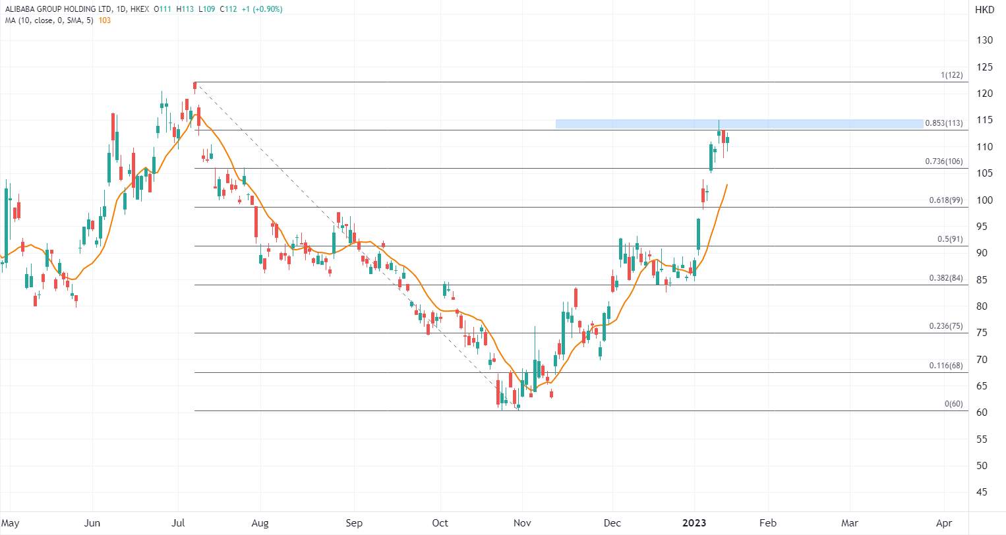Click the 2023 label on the time axis
Viewport: 1006px width, 535px height.
[x=695, y=523]
